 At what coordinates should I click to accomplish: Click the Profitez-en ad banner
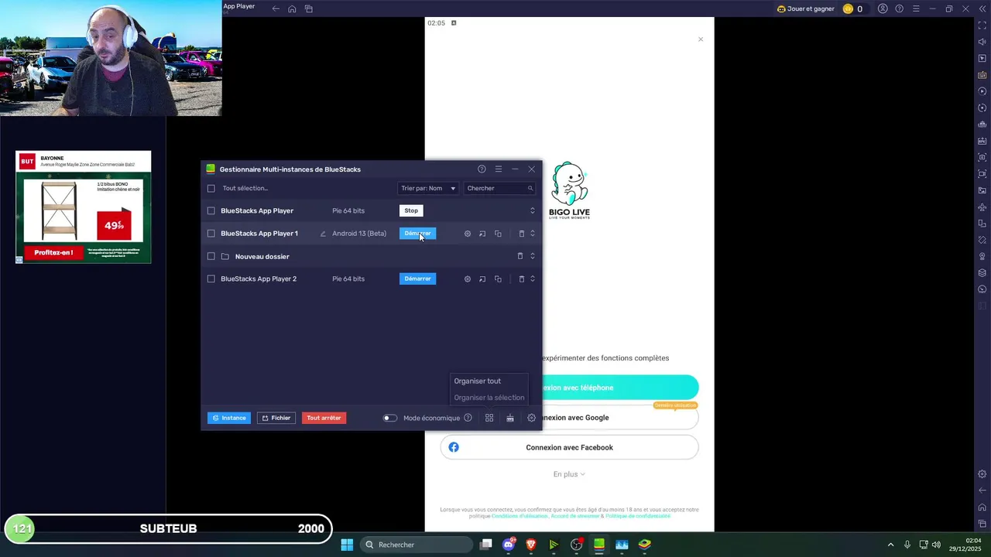click(53, 252)
